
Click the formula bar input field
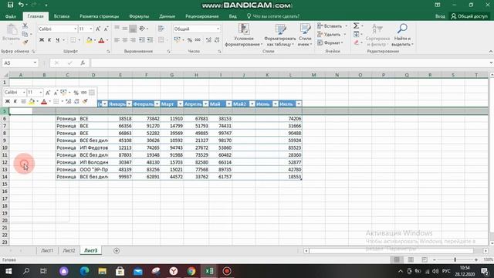290,63
